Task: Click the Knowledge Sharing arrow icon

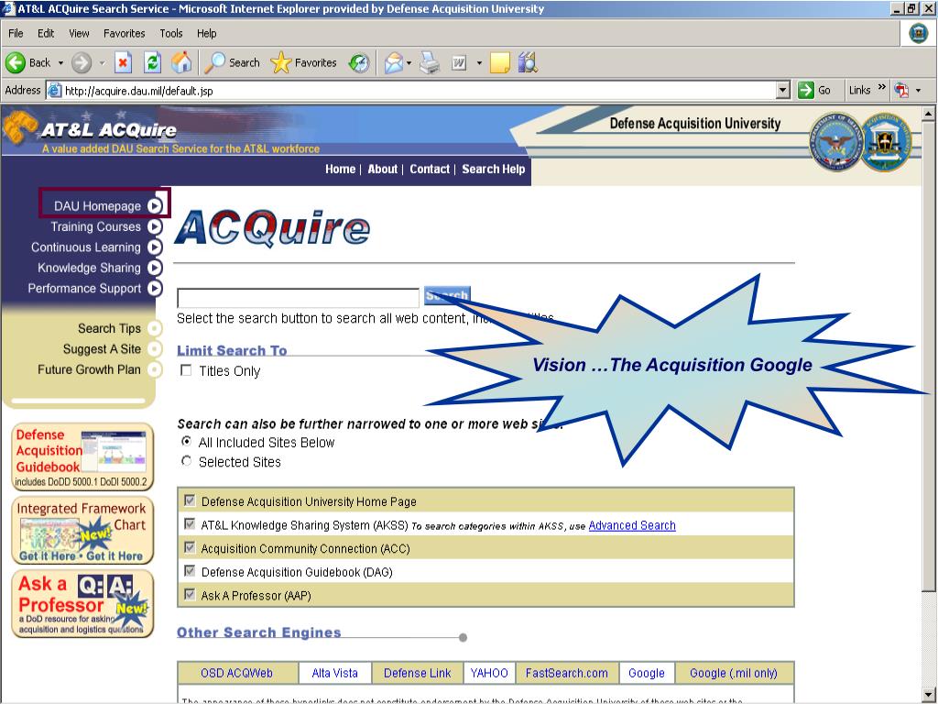Action: pos(154,268)
